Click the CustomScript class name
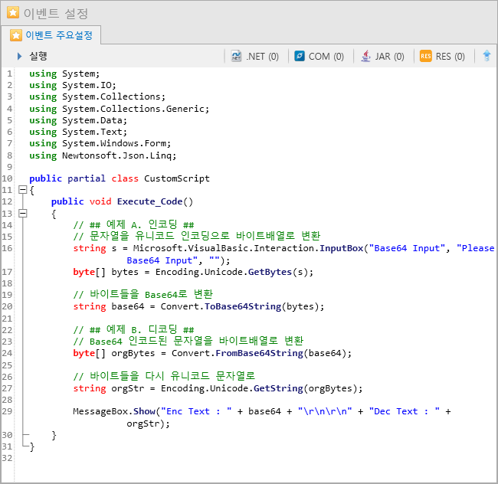 click(x=177, y=178)
